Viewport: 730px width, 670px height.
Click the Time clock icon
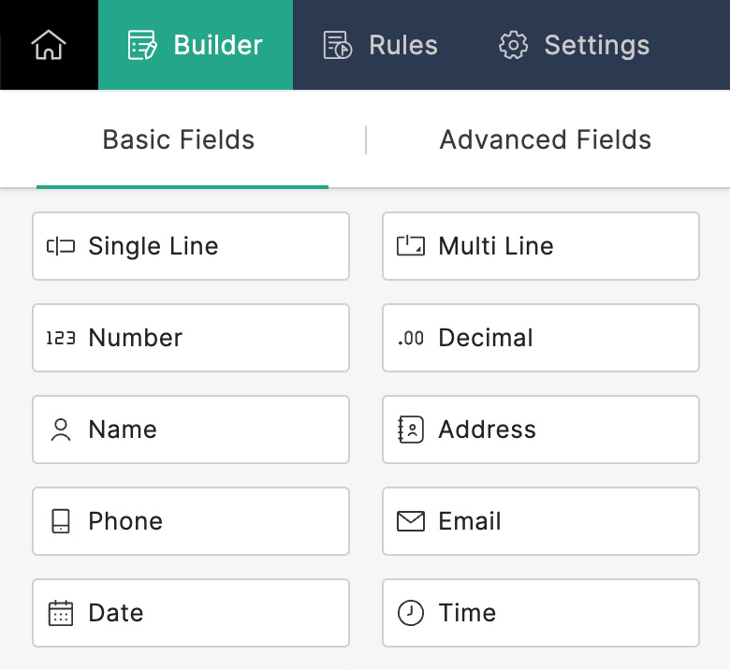tap(411, 613)
